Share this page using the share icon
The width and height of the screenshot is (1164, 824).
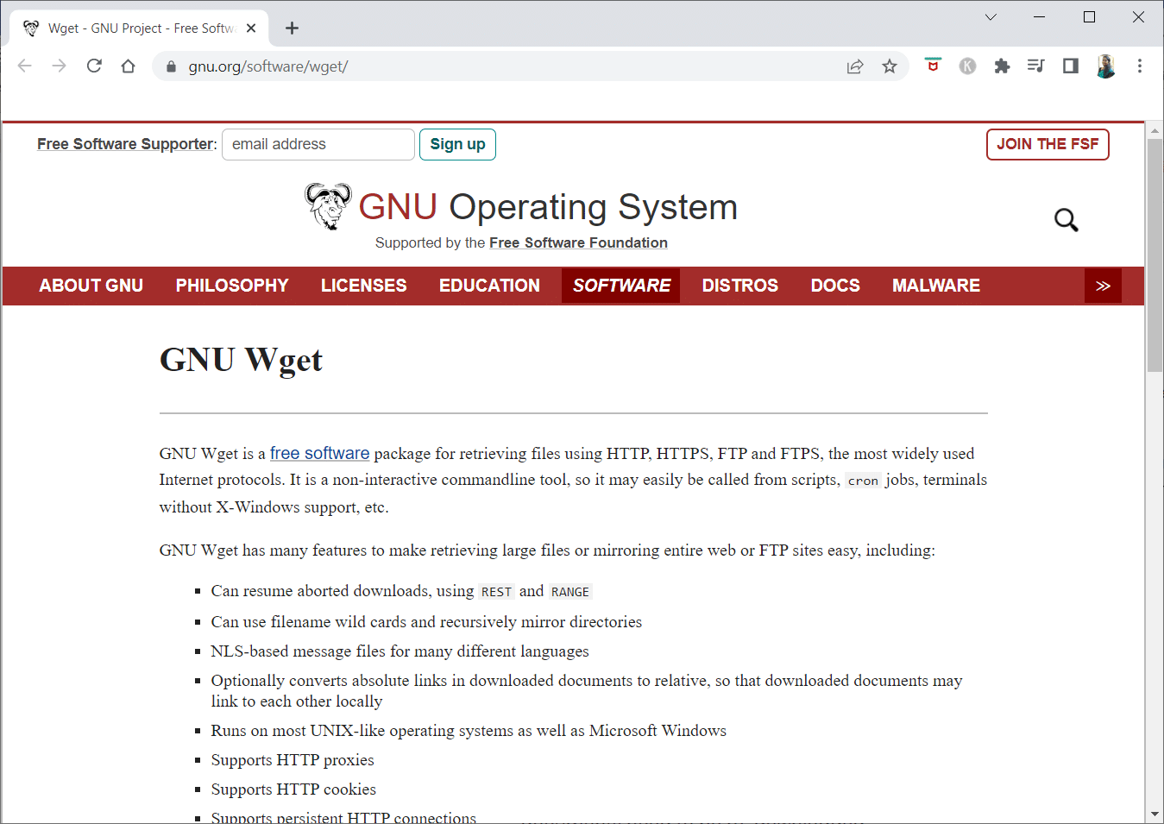pyautogui.click(x=855, y=66)
